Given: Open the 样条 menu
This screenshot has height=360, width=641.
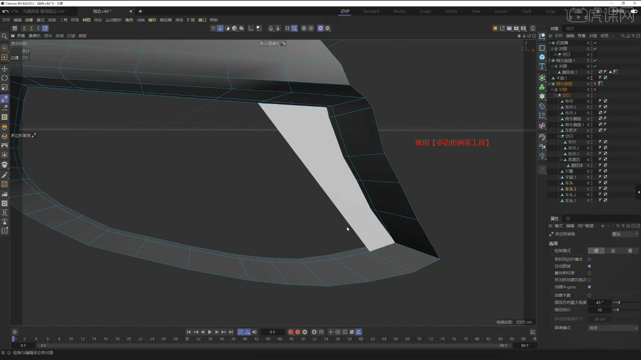Looking at the screenshot, I should (75, 20).
